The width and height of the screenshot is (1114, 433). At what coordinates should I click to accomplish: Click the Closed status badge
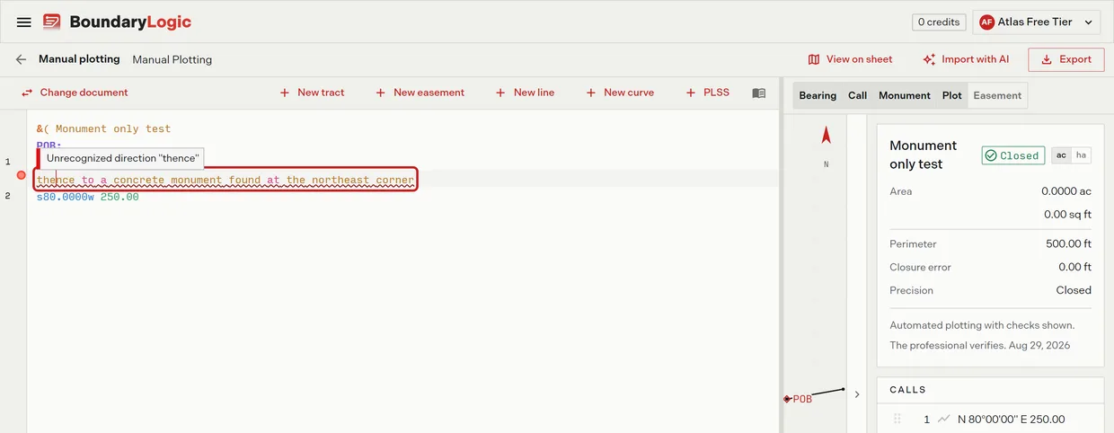pyautogui.click(x=1012, y=155)
